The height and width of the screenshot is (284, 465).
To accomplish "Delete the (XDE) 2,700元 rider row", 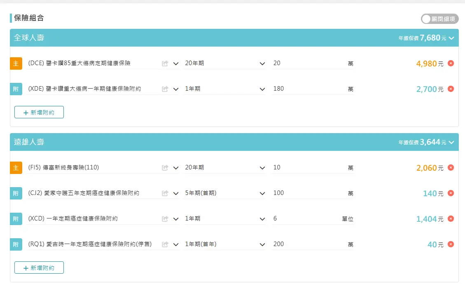I will pos(451,89).
